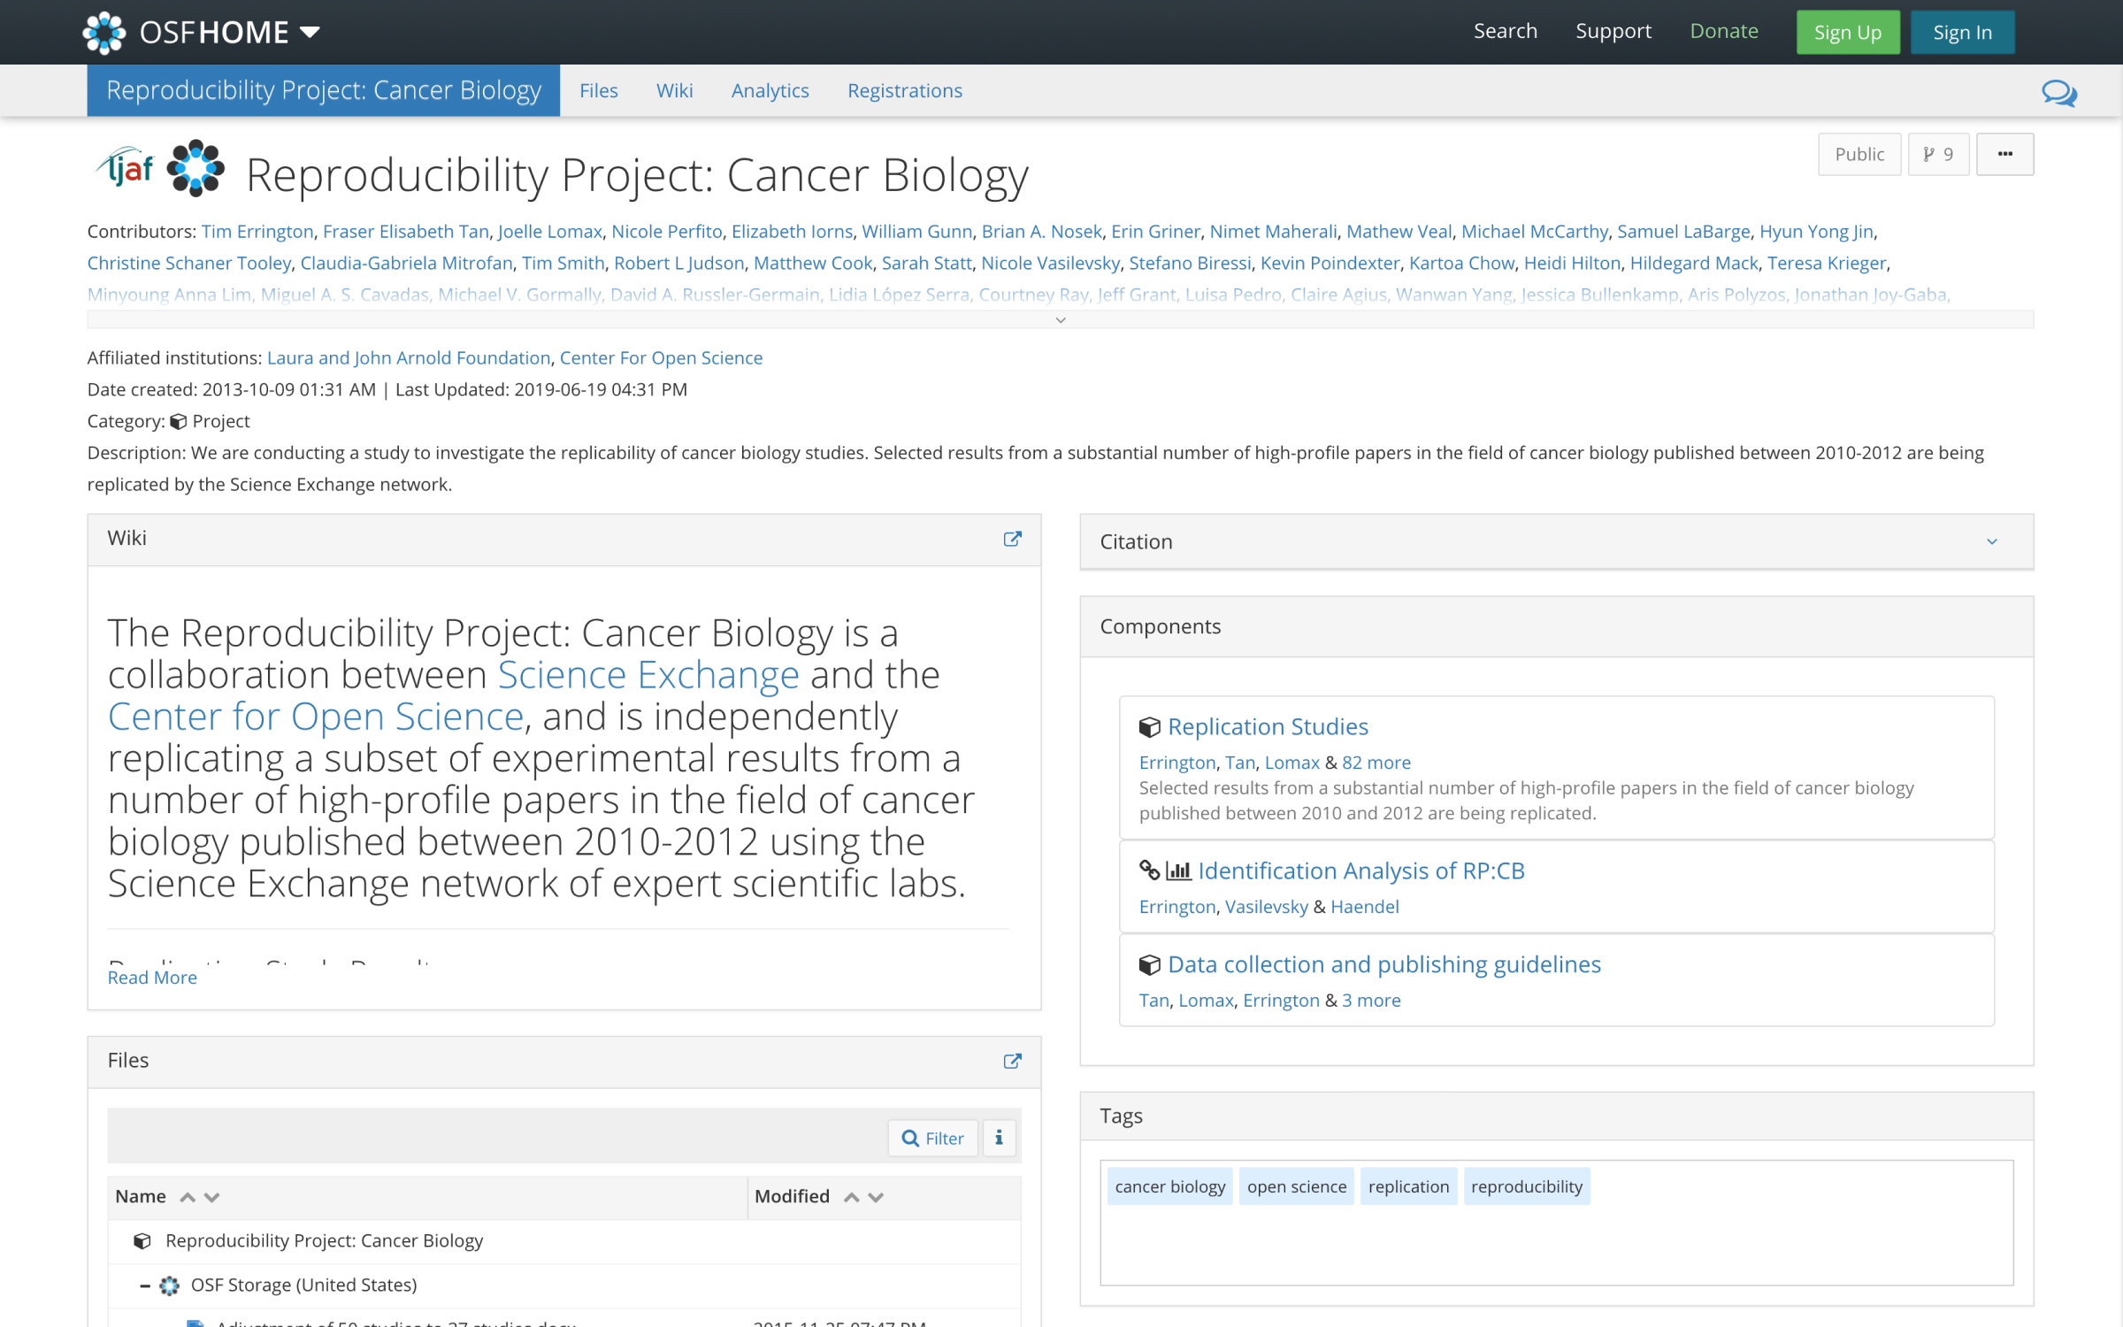This screenshot has width=2123, height=1327.
Task: Click the files info icon button
Action: pos(999,1138)
